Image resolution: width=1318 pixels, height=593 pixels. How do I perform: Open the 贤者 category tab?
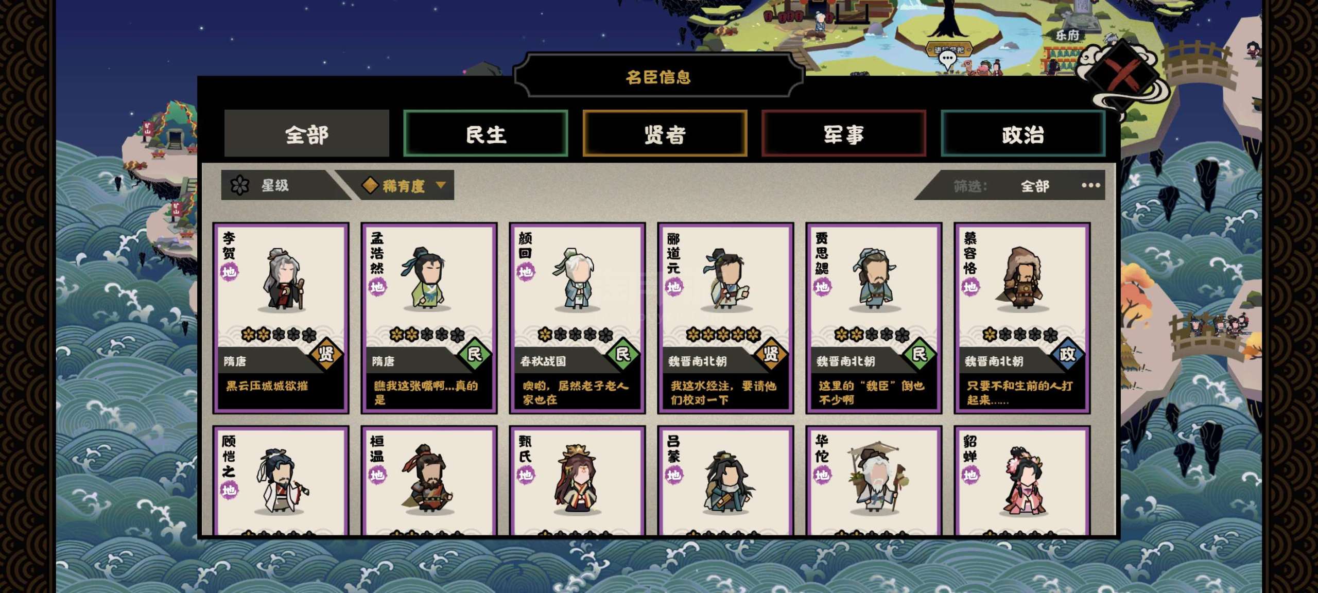point(665,134)
